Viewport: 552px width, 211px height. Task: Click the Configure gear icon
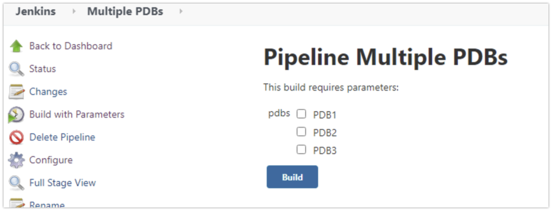click(16, 160)
